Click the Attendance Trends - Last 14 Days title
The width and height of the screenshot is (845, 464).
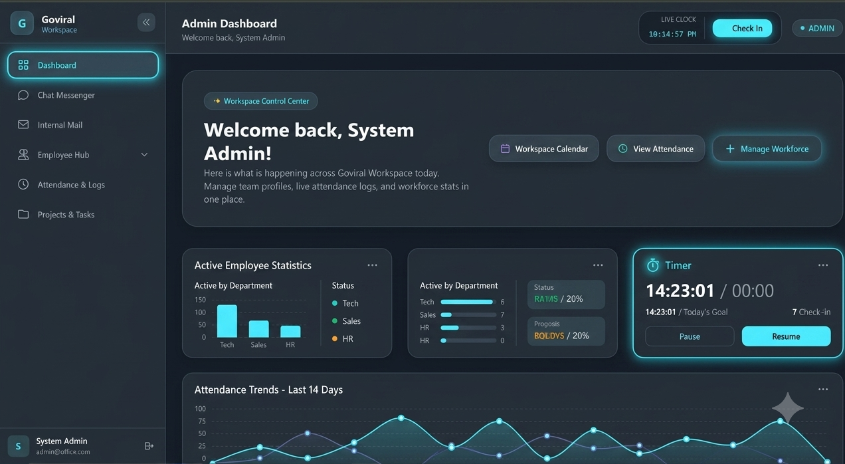click(x=268, y=390)
